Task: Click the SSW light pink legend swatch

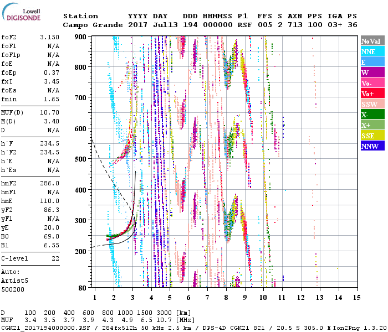Action: coord(371,104)
